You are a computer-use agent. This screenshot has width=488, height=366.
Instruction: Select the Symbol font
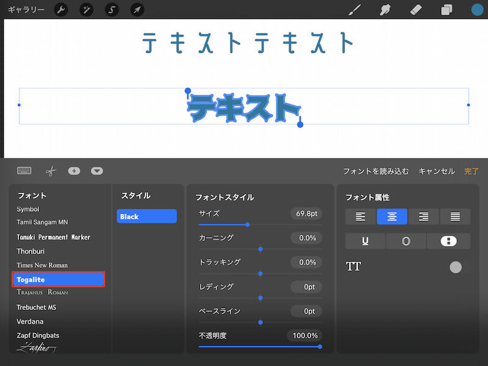[28, 209]
